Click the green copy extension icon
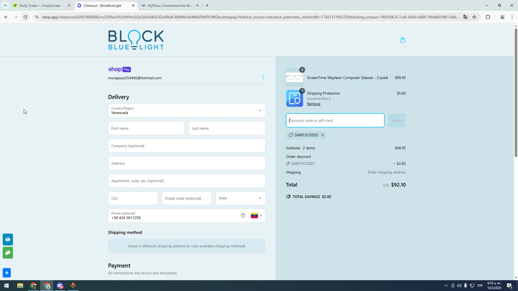This screenshot has width=518, height=291. tap(8, 253)
